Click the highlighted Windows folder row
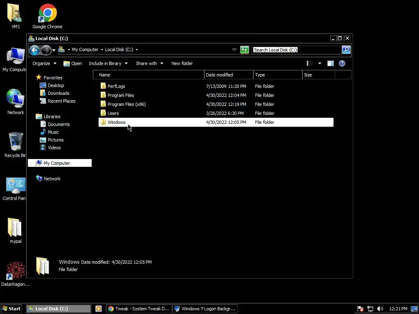Image resolution: width=419 pixels, height=314 pixels. 216,122
